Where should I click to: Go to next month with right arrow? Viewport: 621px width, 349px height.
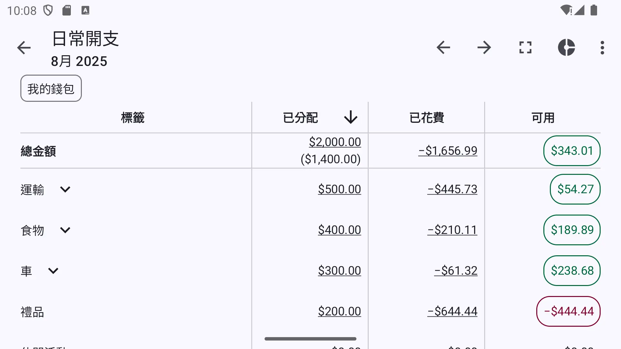484,48
